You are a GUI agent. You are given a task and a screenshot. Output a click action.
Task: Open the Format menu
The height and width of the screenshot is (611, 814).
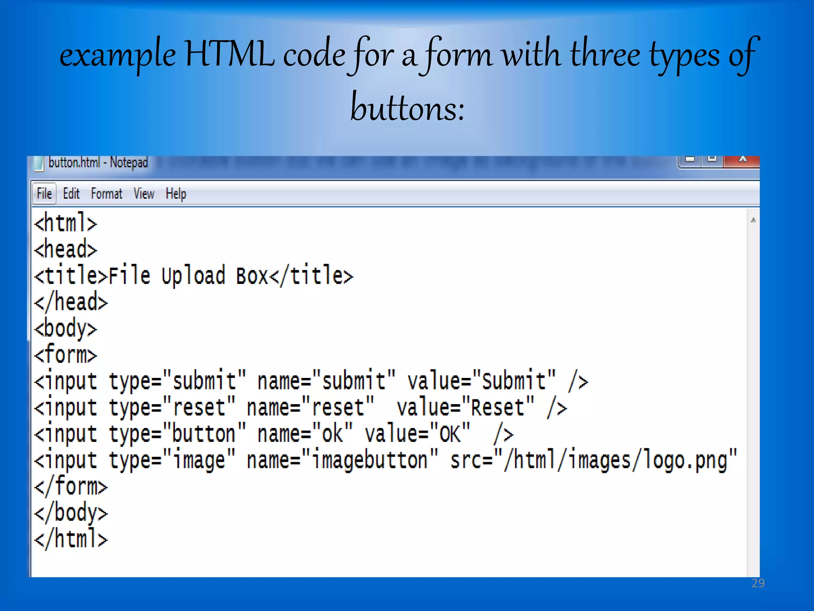(107, 194)
